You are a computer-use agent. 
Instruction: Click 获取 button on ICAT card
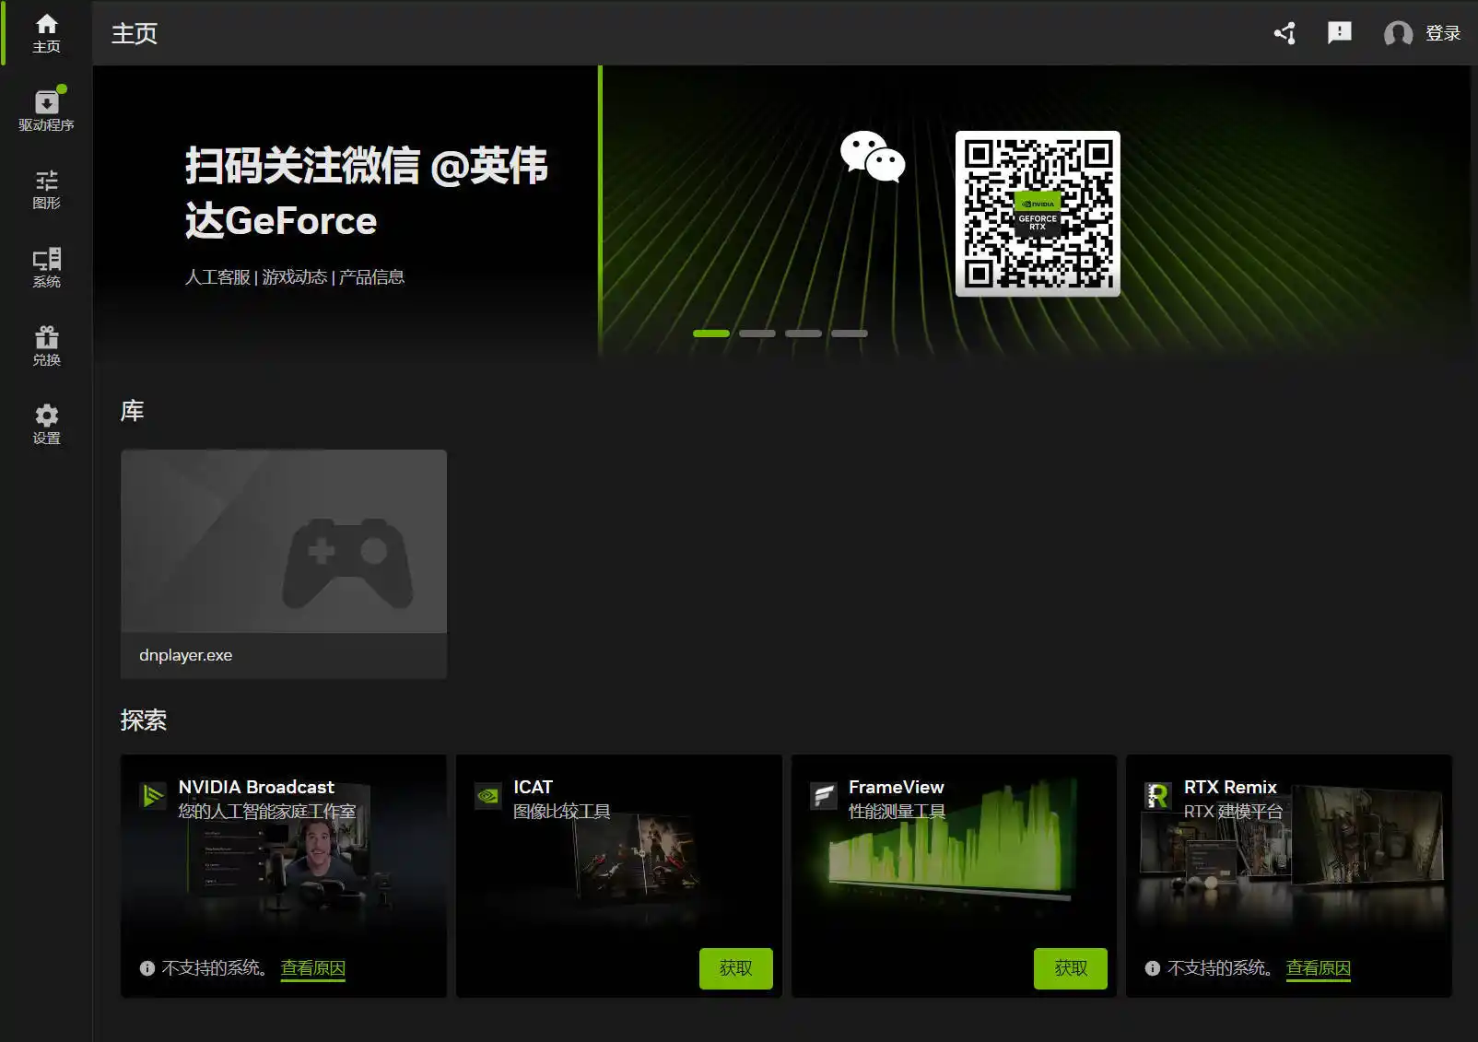735,968
